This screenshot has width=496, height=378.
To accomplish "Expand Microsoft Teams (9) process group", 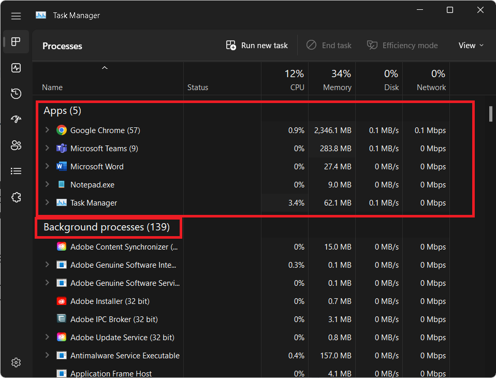I will 47,148.
